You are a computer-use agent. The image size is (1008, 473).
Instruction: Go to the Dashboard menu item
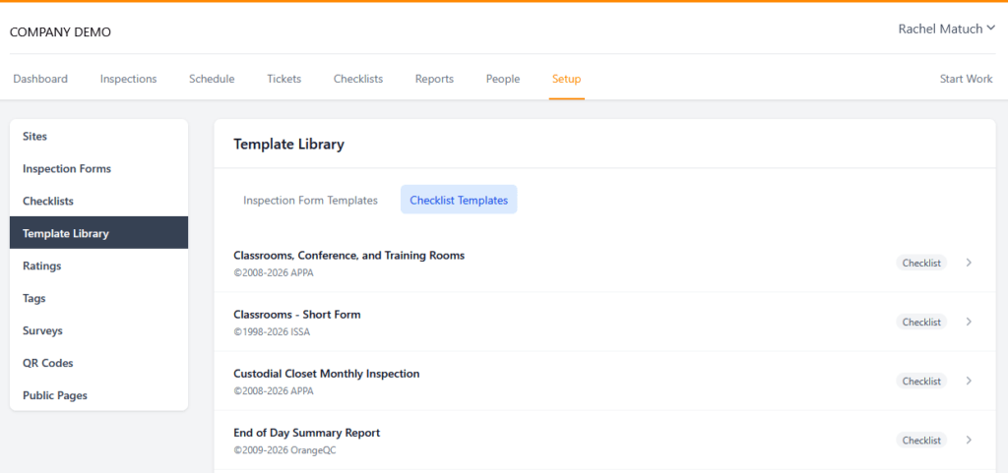click(x=40, y=79)
